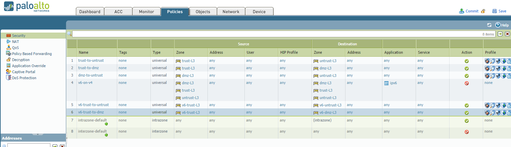Clear the policy filter with the red X
Screen dimensions: 511x147
(x=507, y=34)
